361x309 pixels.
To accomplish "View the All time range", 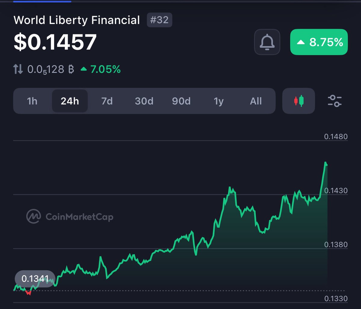I will click(x=256, y=101).
